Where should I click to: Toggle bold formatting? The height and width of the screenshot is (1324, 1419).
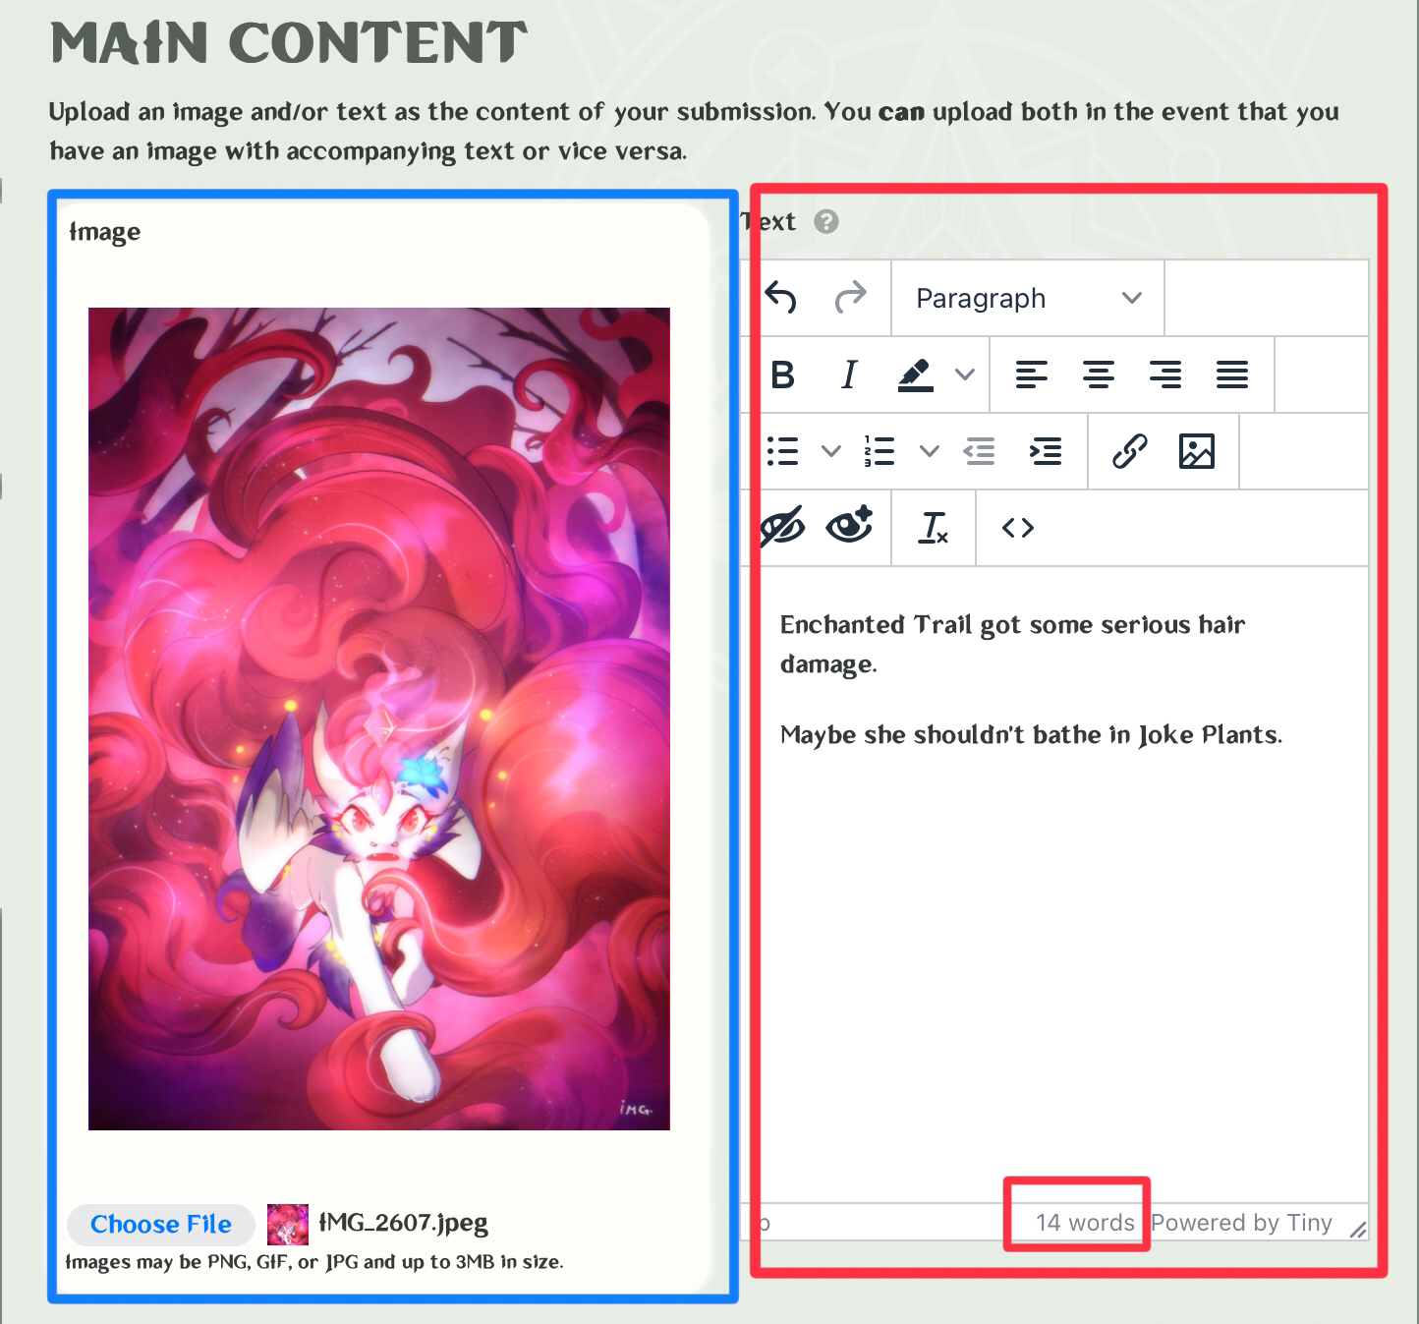click(782, 374)
